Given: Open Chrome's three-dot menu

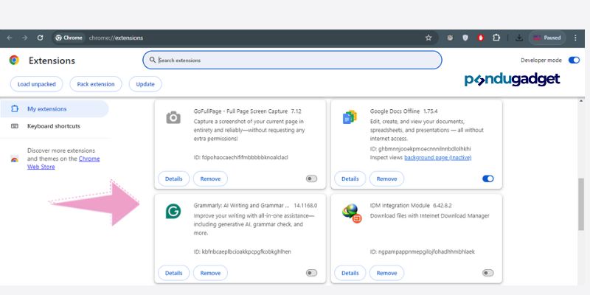Looking at the screenshot, I should (575, 38).
